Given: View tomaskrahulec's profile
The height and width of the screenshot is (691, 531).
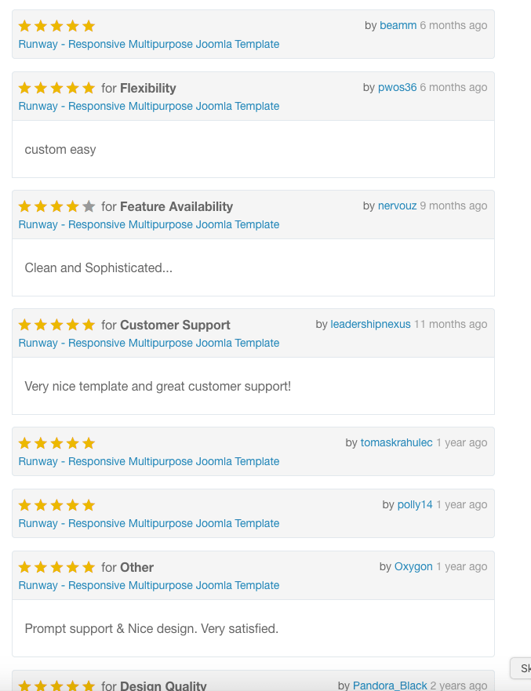Looking at the screenshot, I should point(396,442).
